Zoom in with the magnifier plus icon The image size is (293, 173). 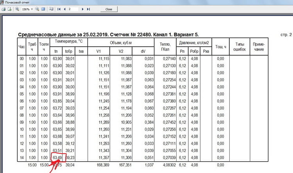click(17, 9)
